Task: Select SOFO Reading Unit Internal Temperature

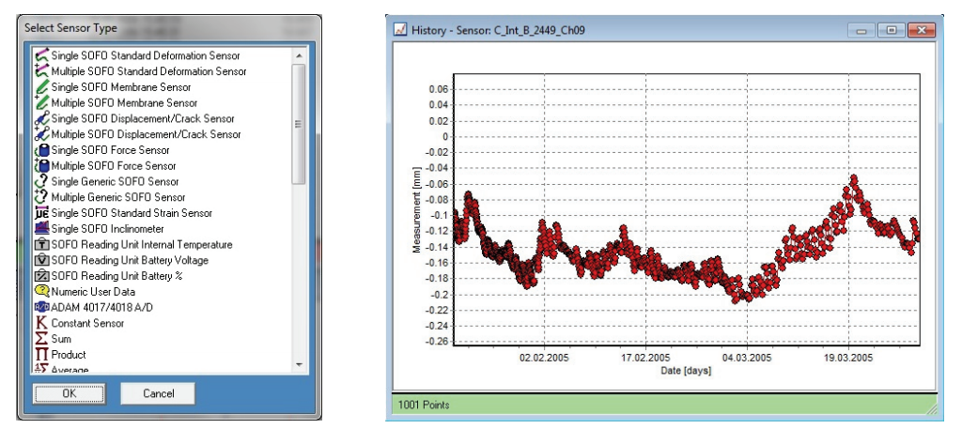Action: coord(141,245)
